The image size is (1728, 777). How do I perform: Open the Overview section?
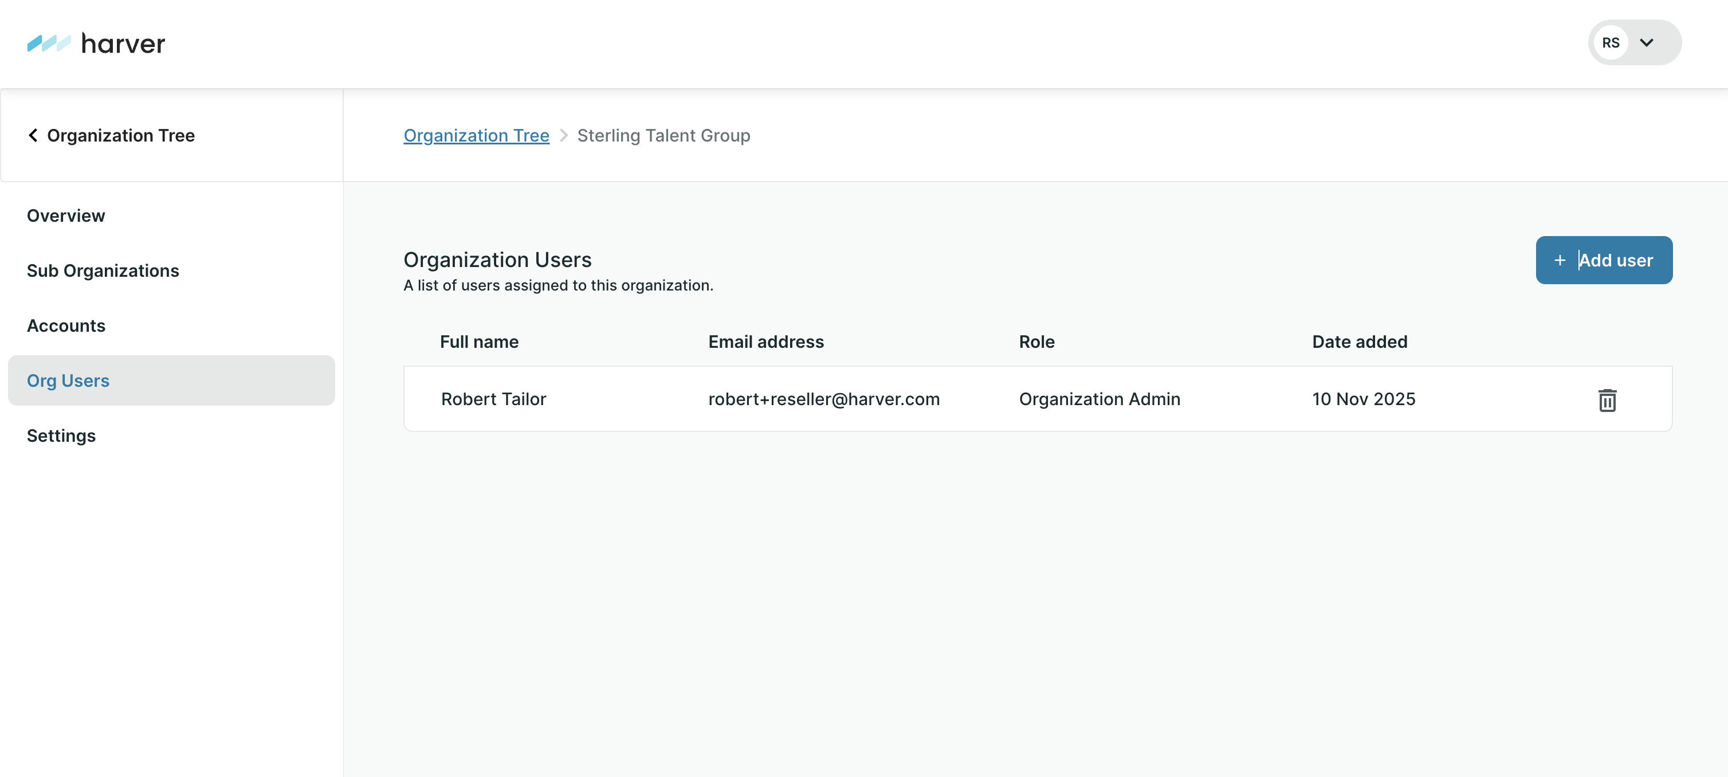click(x=66, y=216)
